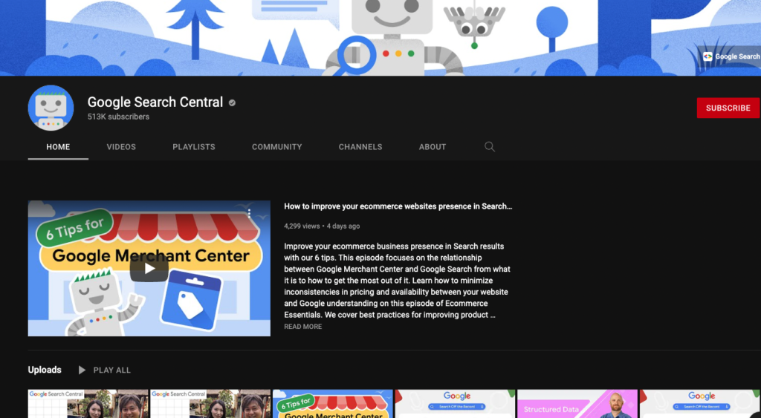Open the Videos tab
761x418 pixels.
click(x=121, y=147)
